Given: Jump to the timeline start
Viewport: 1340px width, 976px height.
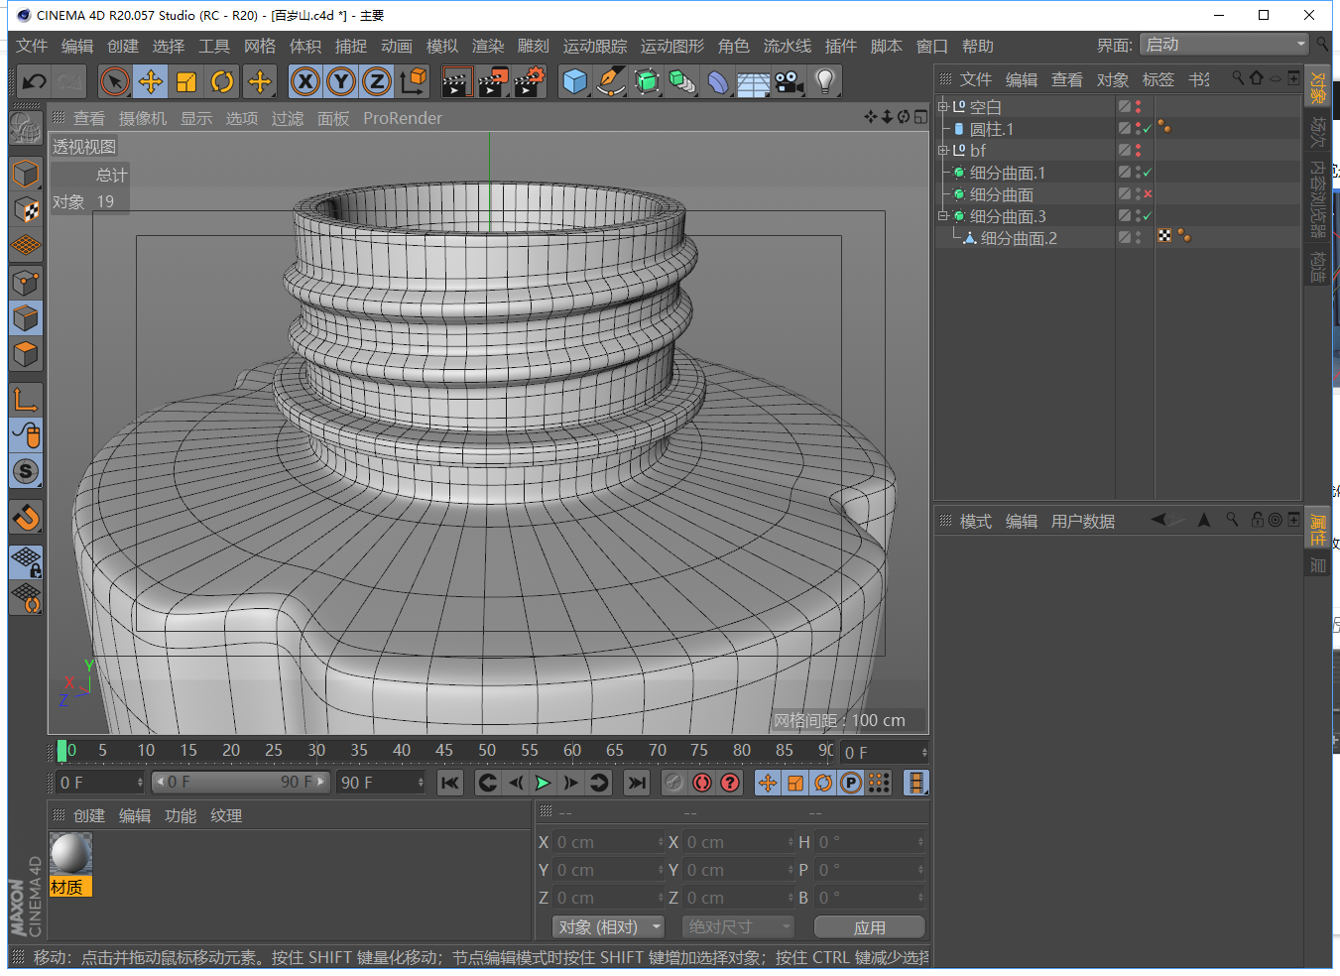Looking at the screenshot, I should point(450,783).
